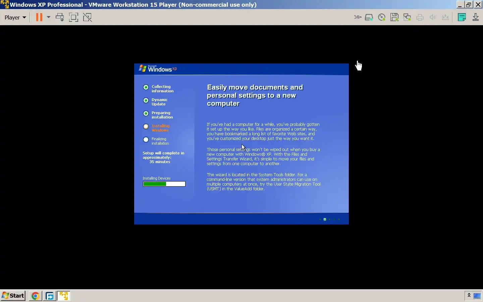
Task: Click the '35 minutes' remaining time text
Action: coord(160,162)
